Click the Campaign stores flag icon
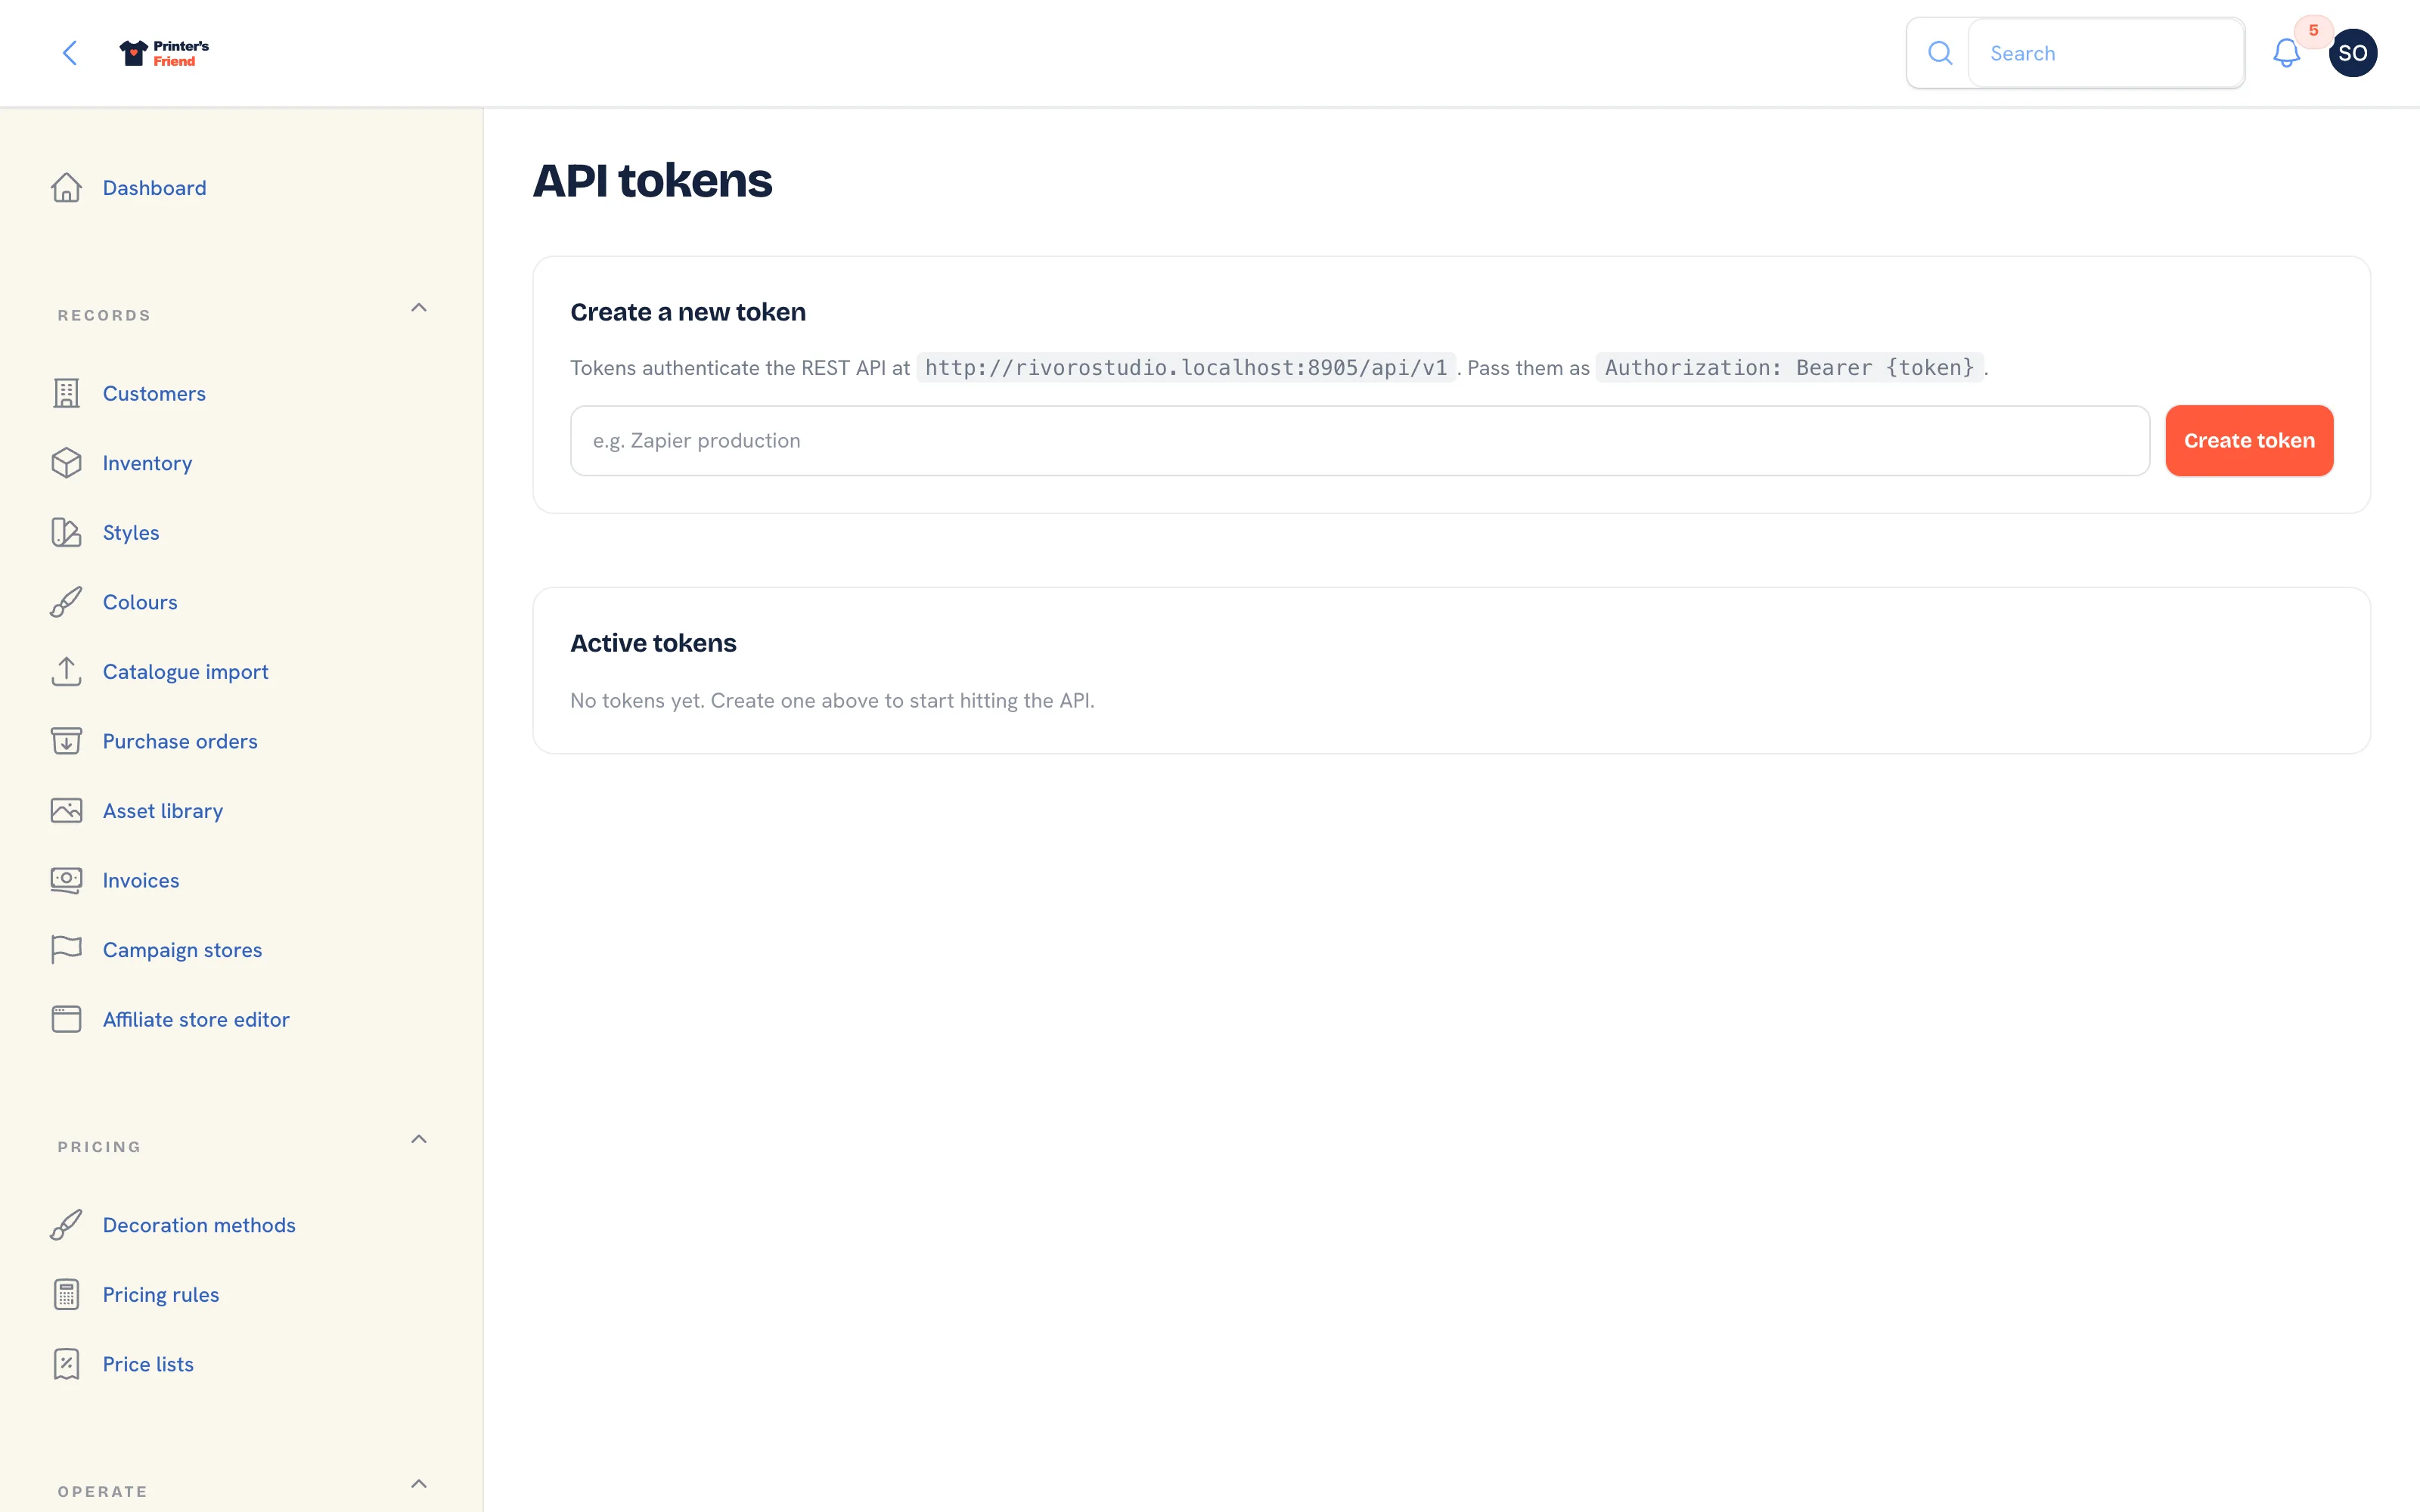 [x=66, y=949]
